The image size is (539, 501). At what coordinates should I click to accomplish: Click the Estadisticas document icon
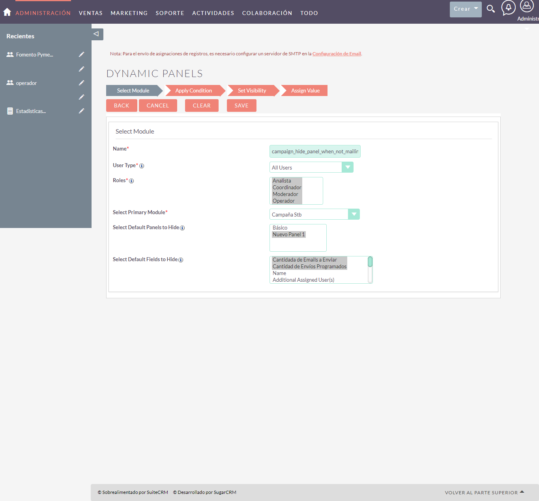[10, 111]
